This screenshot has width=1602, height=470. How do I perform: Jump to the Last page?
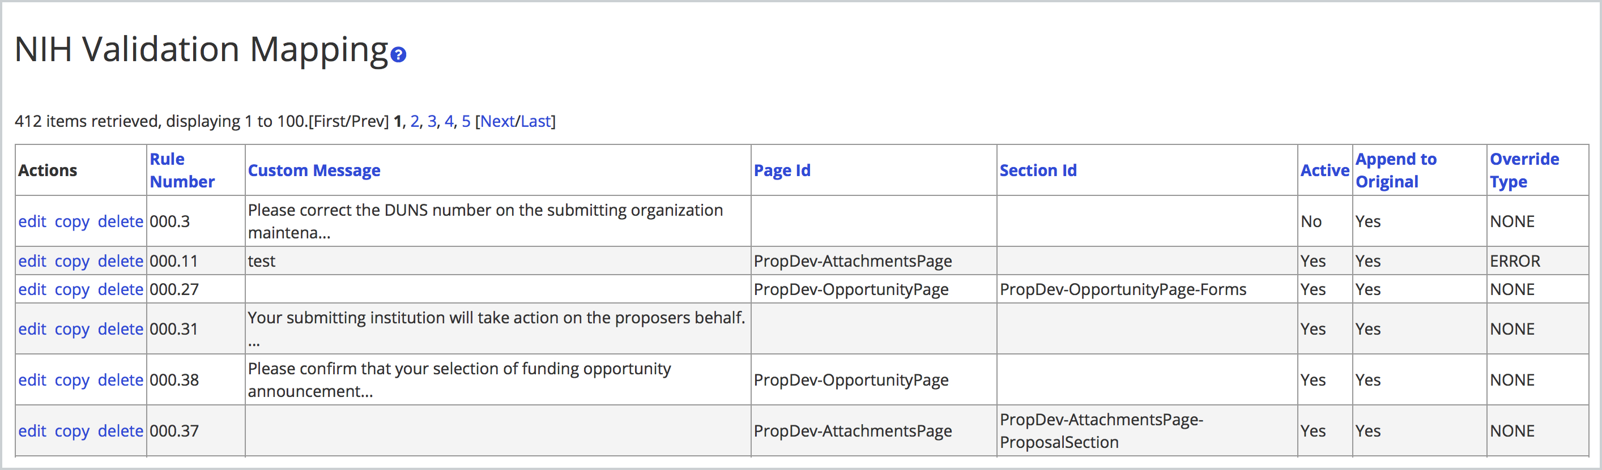coord(536,121)
